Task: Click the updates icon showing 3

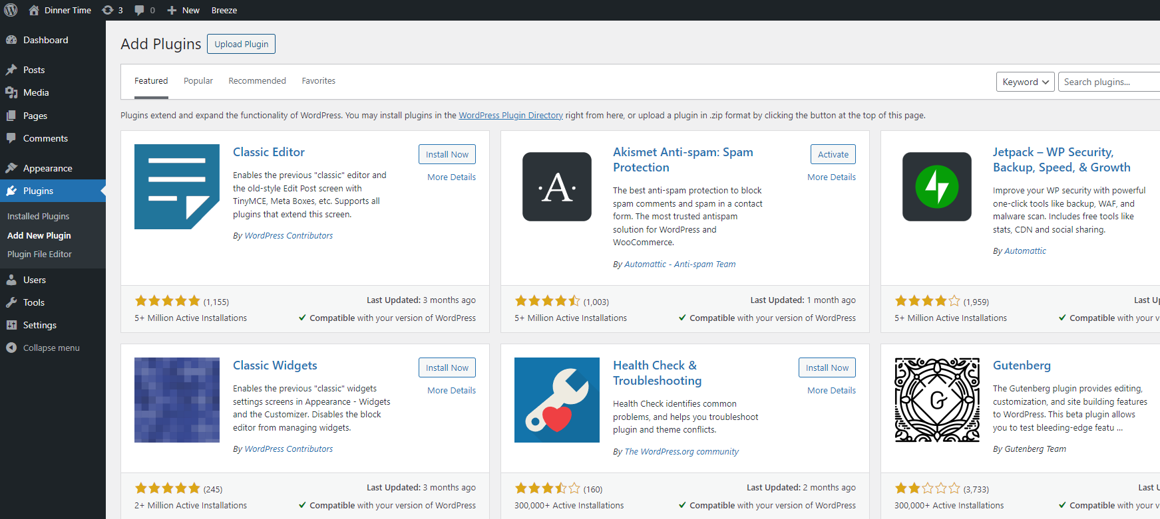Action: click(107, 10)
